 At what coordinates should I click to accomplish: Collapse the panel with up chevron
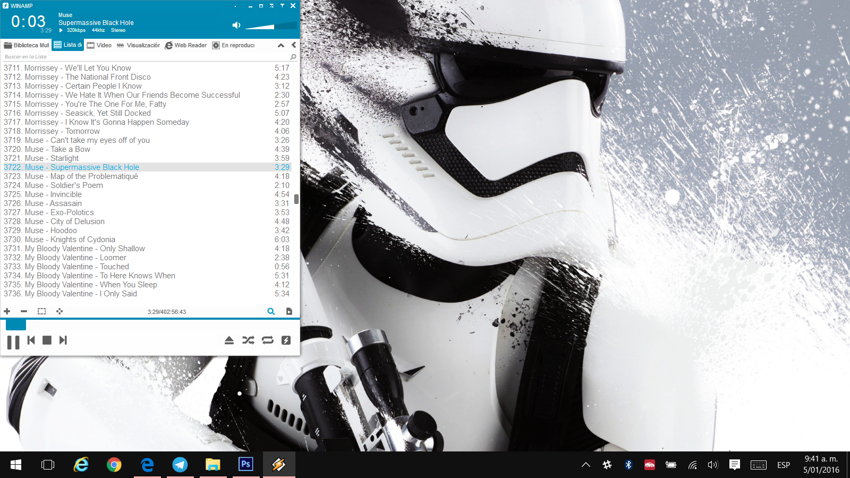[281, 45]
